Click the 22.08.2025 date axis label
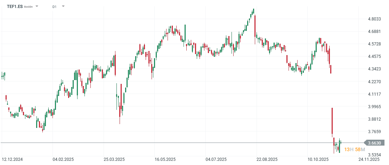Screen dimensions: 389x165 (x=267, y=159)
